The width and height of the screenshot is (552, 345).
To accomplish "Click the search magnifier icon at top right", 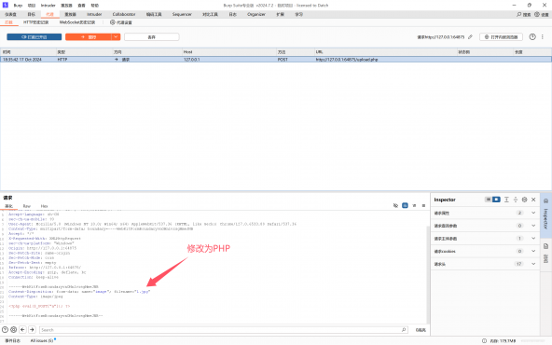I will (x=519, y=14).
